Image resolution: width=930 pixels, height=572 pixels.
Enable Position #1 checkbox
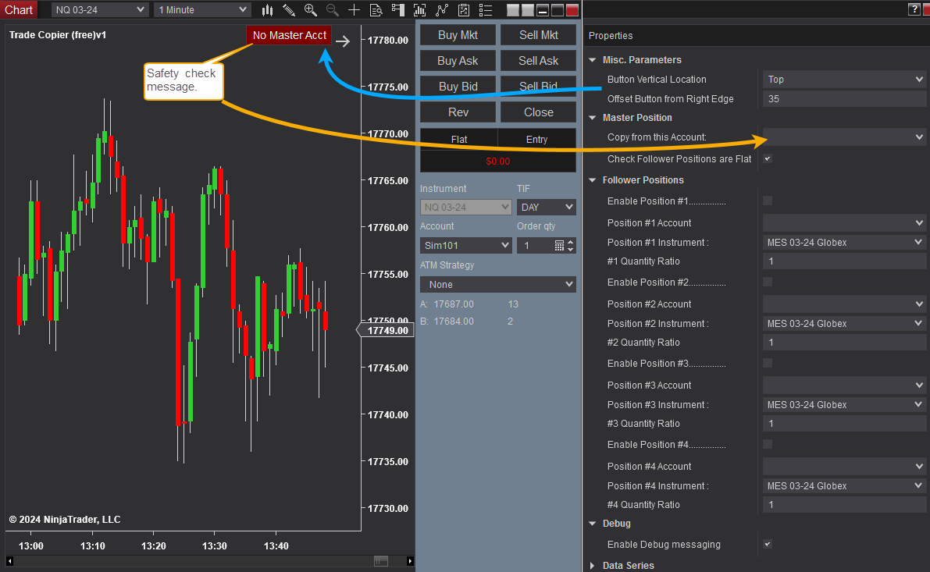click(768, 201)
